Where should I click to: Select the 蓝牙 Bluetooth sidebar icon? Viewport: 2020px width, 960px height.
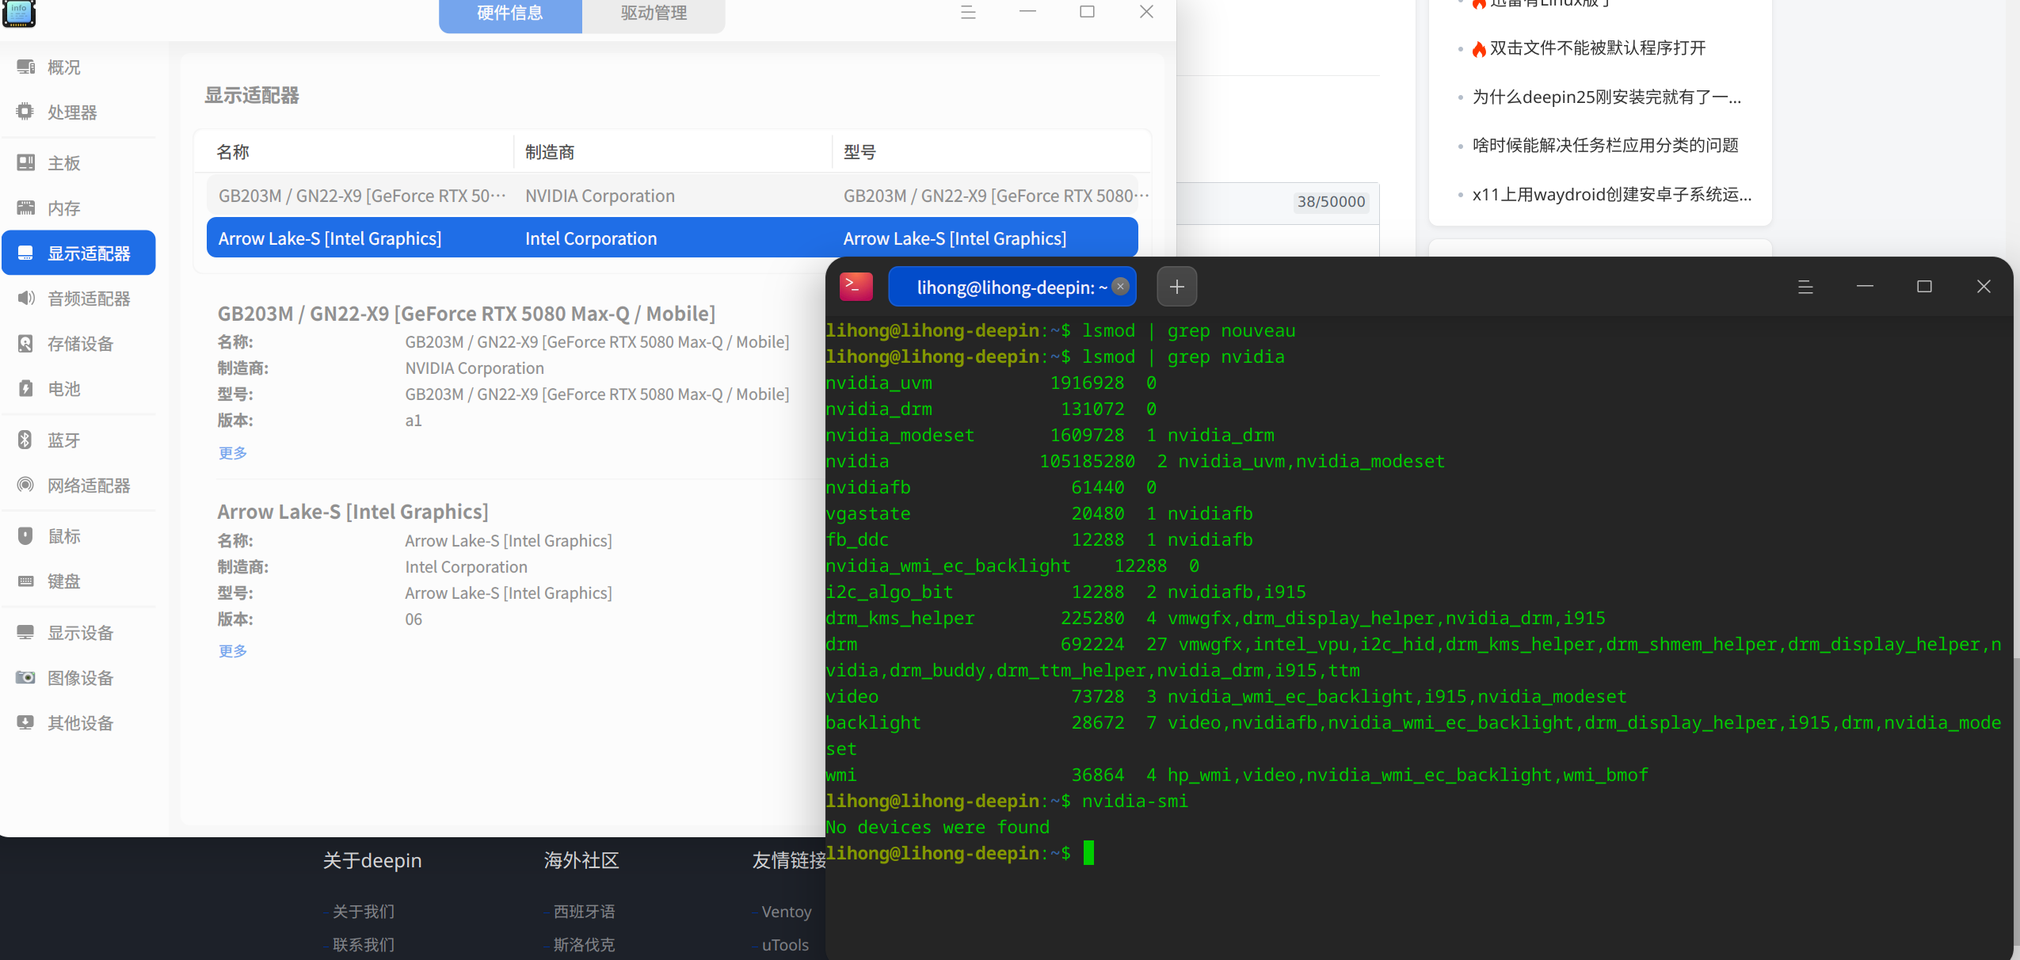coord(25,440)
